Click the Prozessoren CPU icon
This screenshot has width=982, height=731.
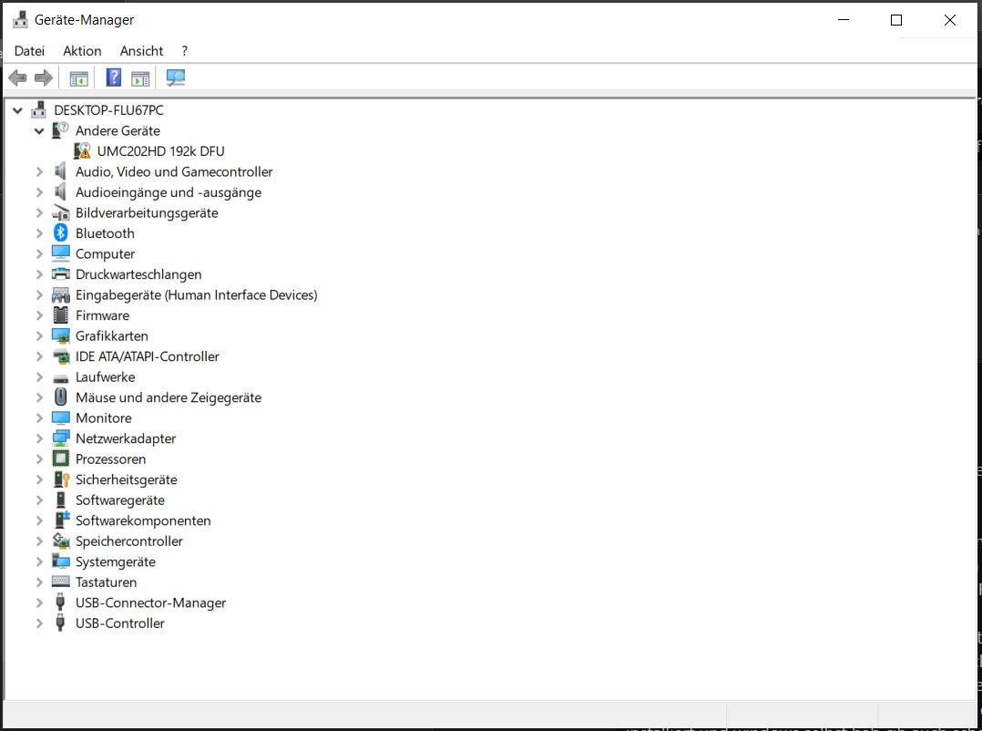click(x=61, y=458)
